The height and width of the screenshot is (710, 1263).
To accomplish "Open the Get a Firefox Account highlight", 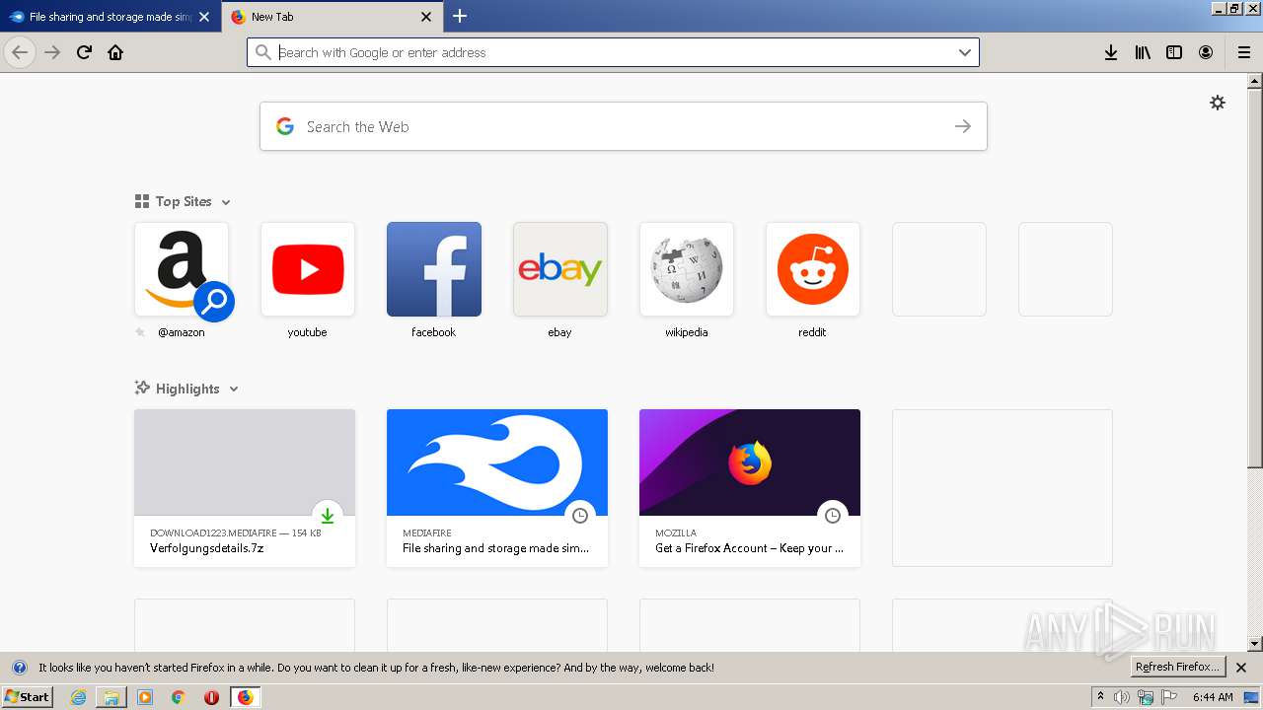I will (x=750, y=488).
